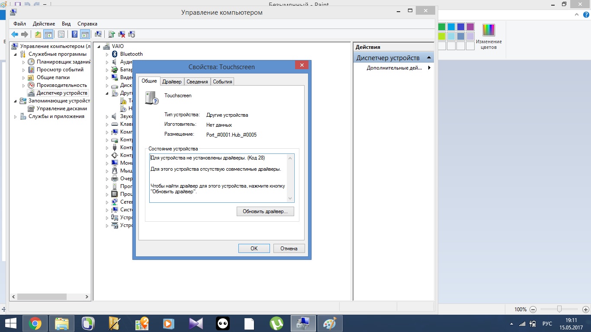Image resolution: width=591 pixels, height=332 pixels.
Task: Click the Help question mark toolbar icon
Action: [75, 35]
